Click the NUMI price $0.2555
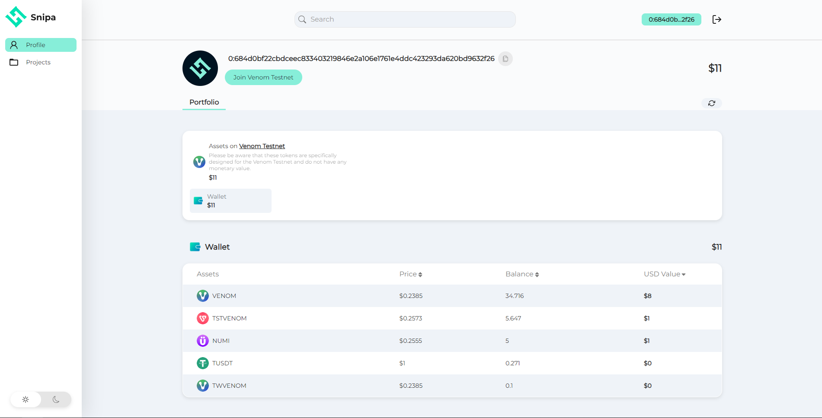The height and width of the screenshot is (418, 822). tap(411, 341)
